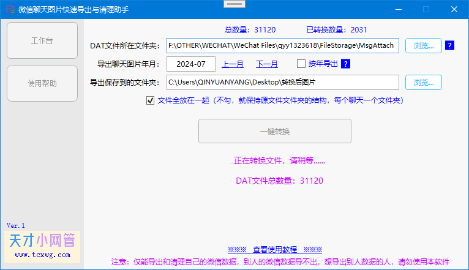The width and height of the screenshot is (469, 270).
Task: Click the 总数量：31120 text
Action: pos(250,30)
